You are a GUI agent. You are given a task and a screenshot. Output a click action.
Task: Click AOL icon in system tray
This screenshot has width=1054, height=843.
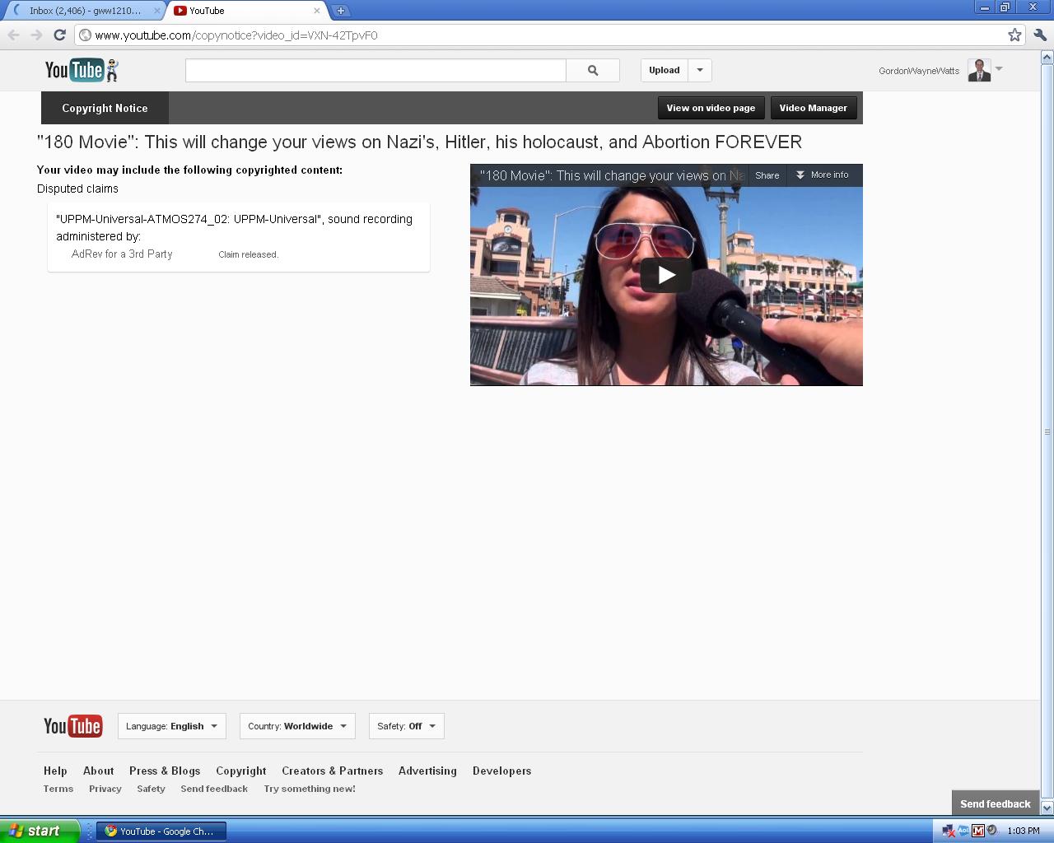point(963,831)
